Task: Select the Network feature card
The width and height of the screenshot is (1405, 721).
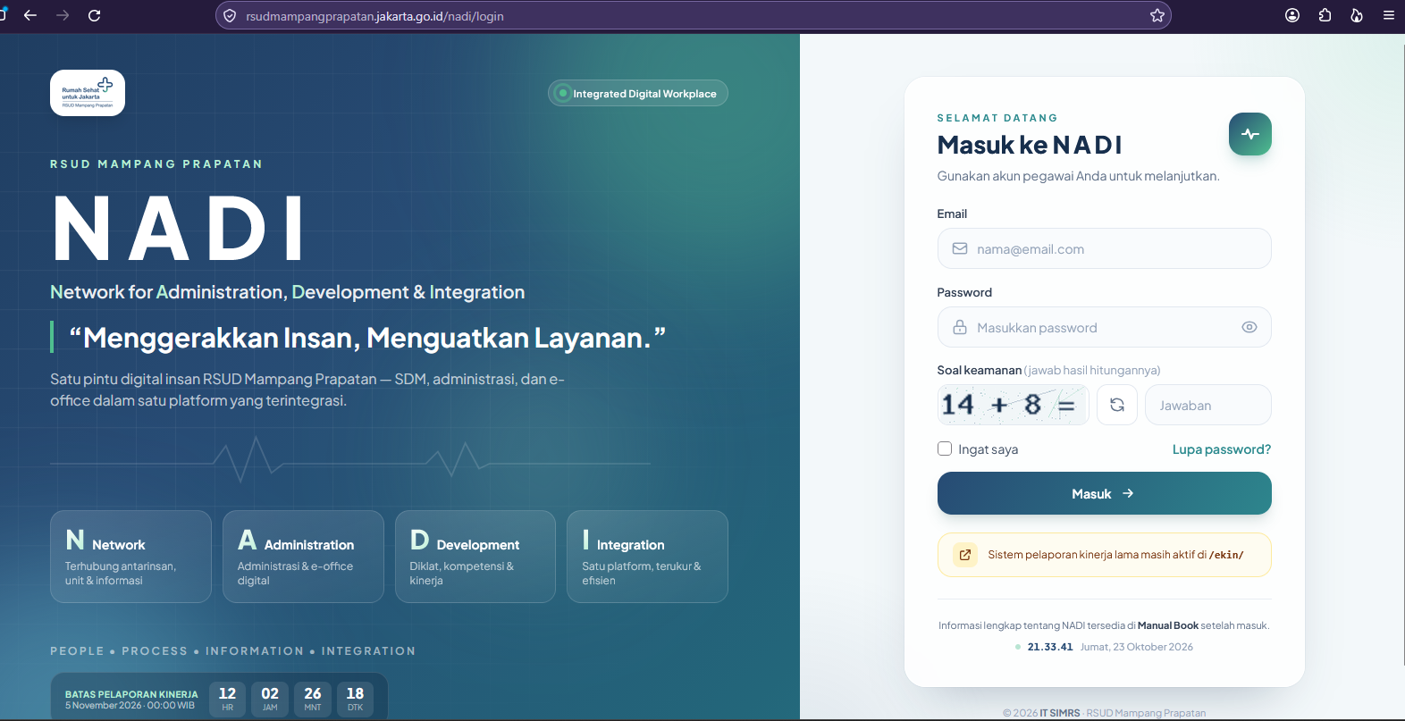Action: point(130,557)
